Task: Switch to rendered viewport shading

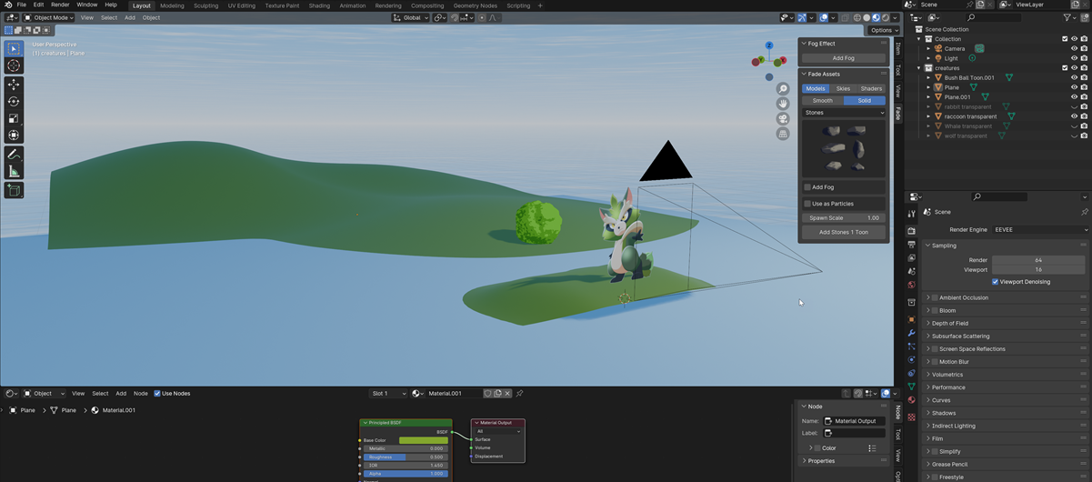Action: point(887,17)
